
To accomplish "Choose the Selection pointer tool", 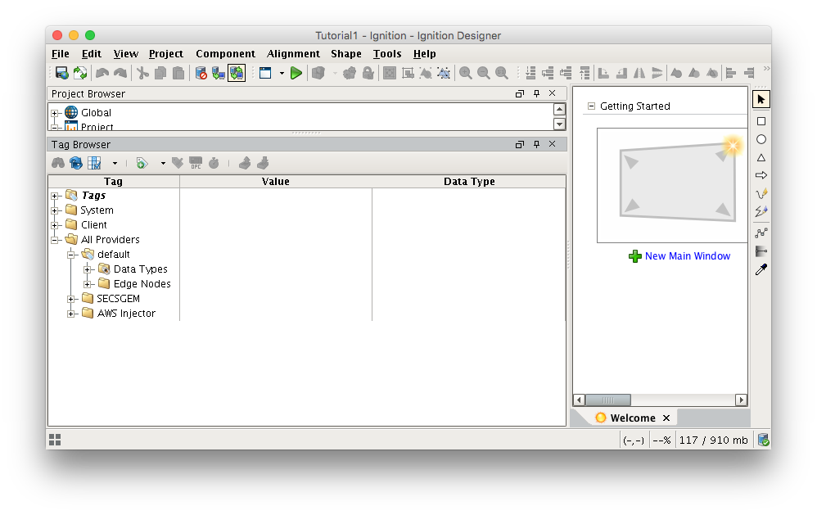I will [761, 99].
